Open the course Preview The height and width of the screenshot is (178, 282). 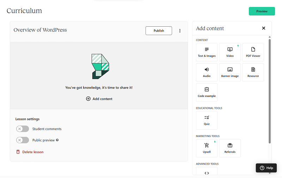[262, 11]
